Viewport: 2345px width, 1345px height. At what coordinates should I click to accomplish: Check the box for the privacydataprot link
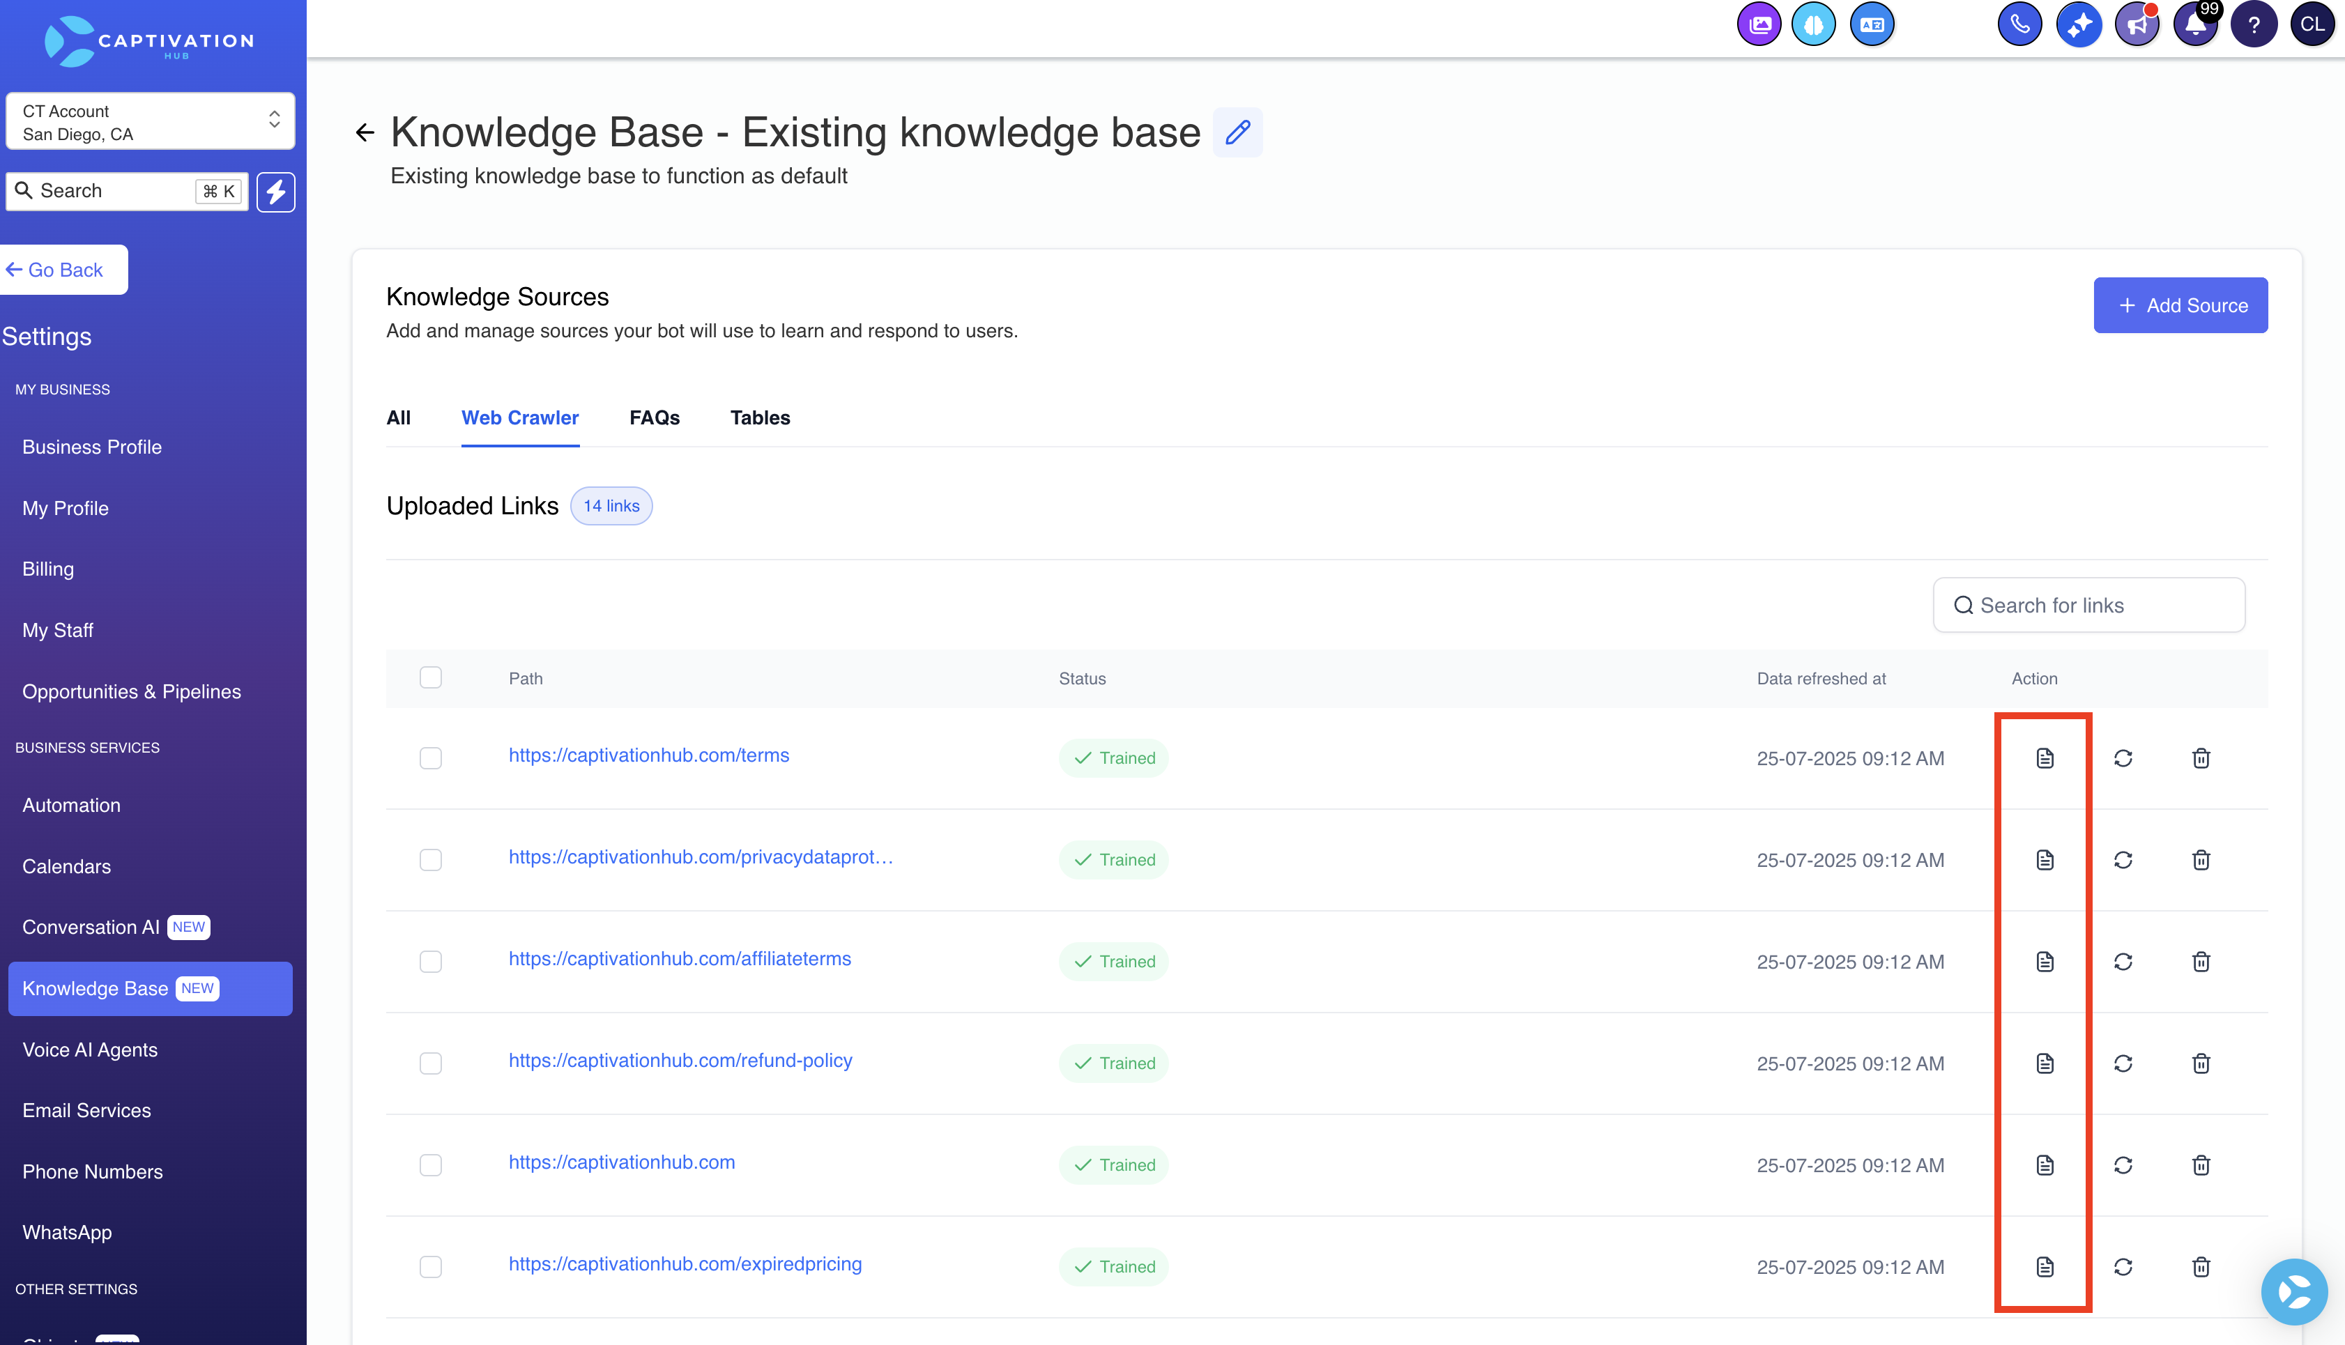[431, 860]
